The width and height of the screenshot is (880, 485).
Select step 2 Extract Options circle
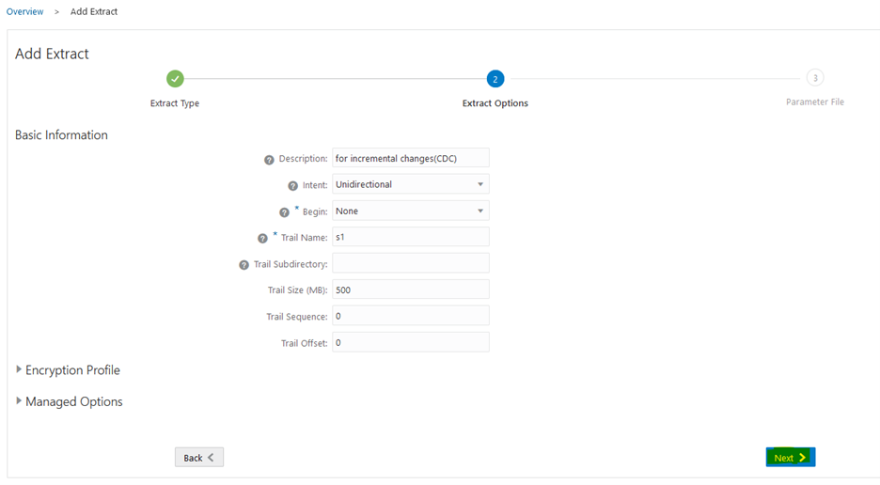pos(495,79)
